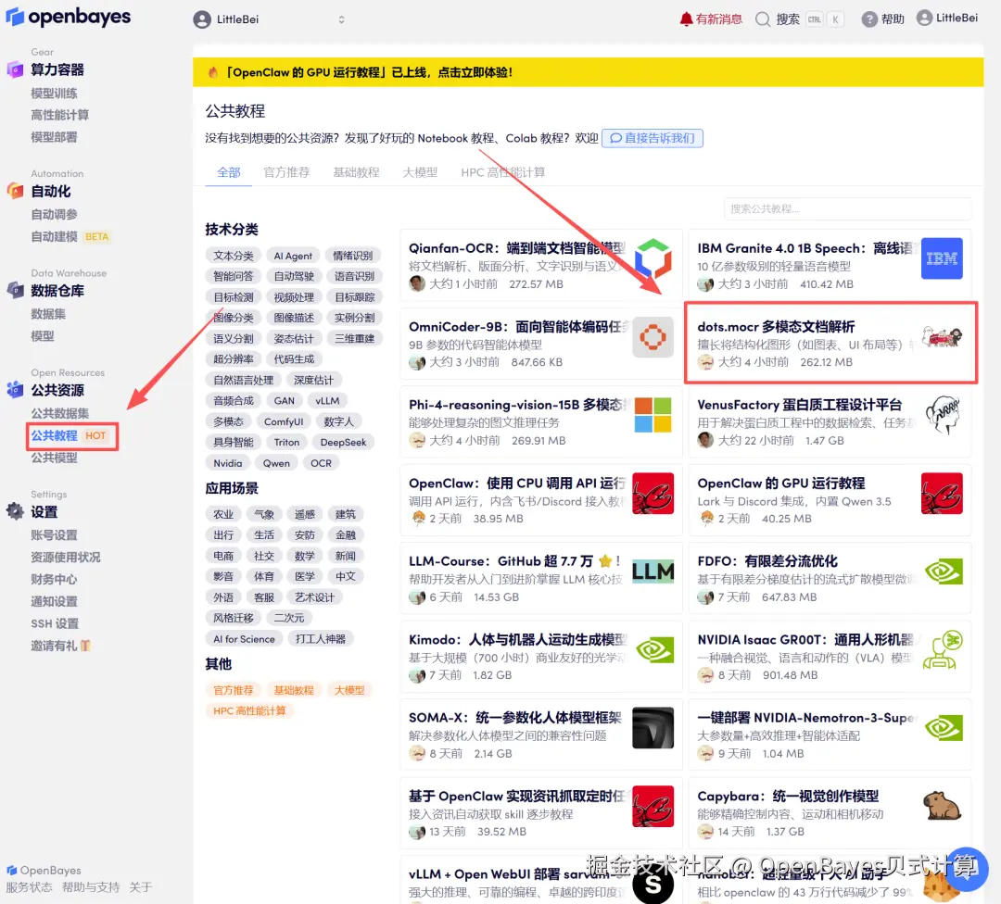
Task: Open the account switcher dropdown for LittleBei
Action: [x=270, y=19]
